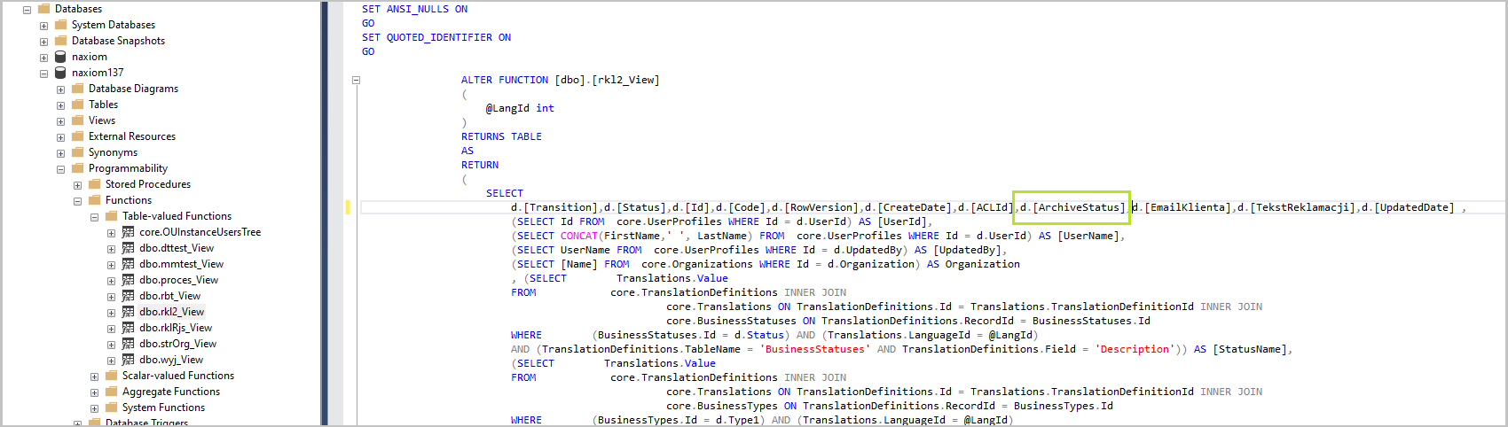The image size is (1508, 427).
Task: Click the Programmability folder icon
Action: tap(77, 168)
